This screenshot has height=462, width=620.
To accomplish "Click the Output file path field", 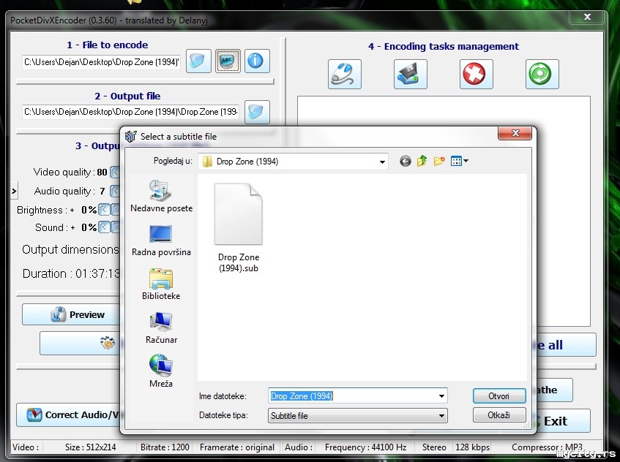I will point(130,112).
